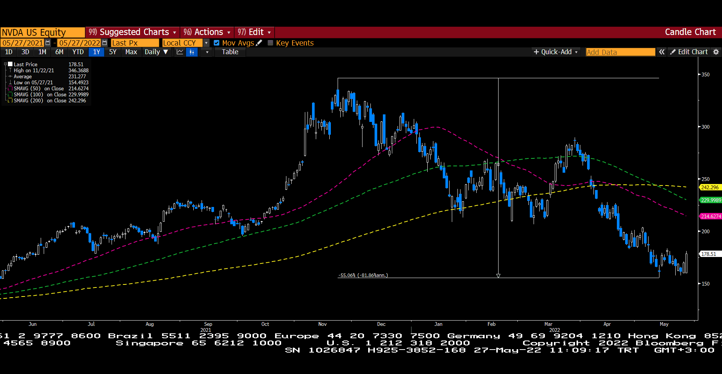Select the Low on 05/27/21 legend marker

pos(11,82)
